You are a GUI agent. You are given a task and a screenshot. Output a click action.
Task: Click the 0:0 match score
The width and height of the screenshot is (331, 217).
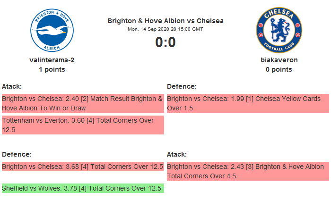coord(165,42)
